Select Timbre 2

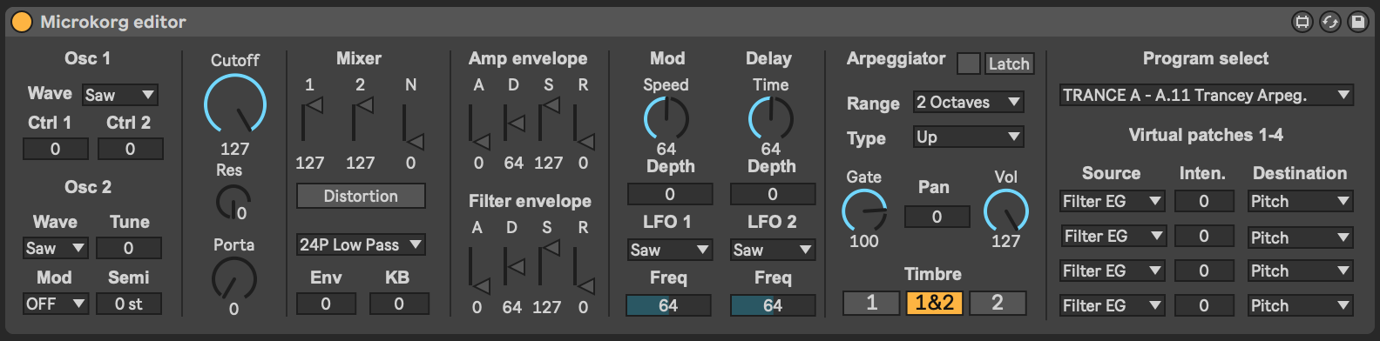[x=998, y=302]
